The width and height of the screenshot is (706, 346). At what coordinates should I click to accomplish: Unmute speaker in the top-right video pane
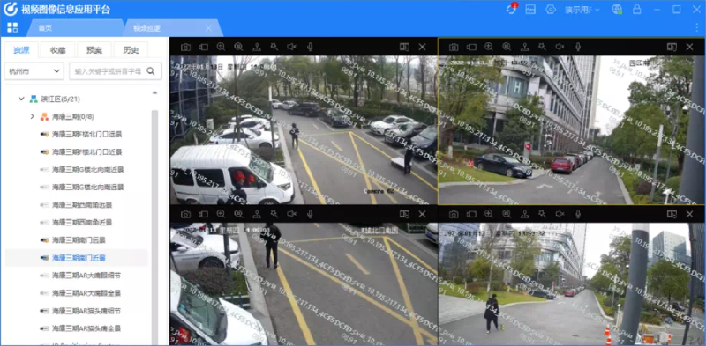point(560,47)
